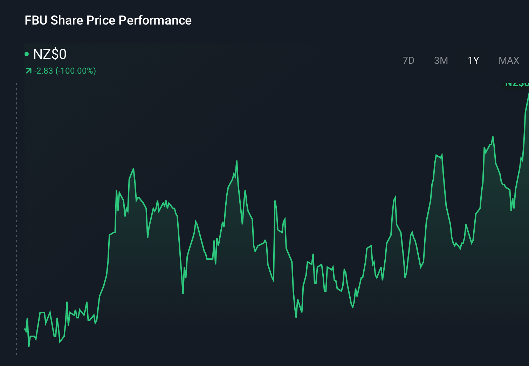529x366 pixels.
Task: Click the upward trend arrow indicator
Action: [x=29, y=70]
